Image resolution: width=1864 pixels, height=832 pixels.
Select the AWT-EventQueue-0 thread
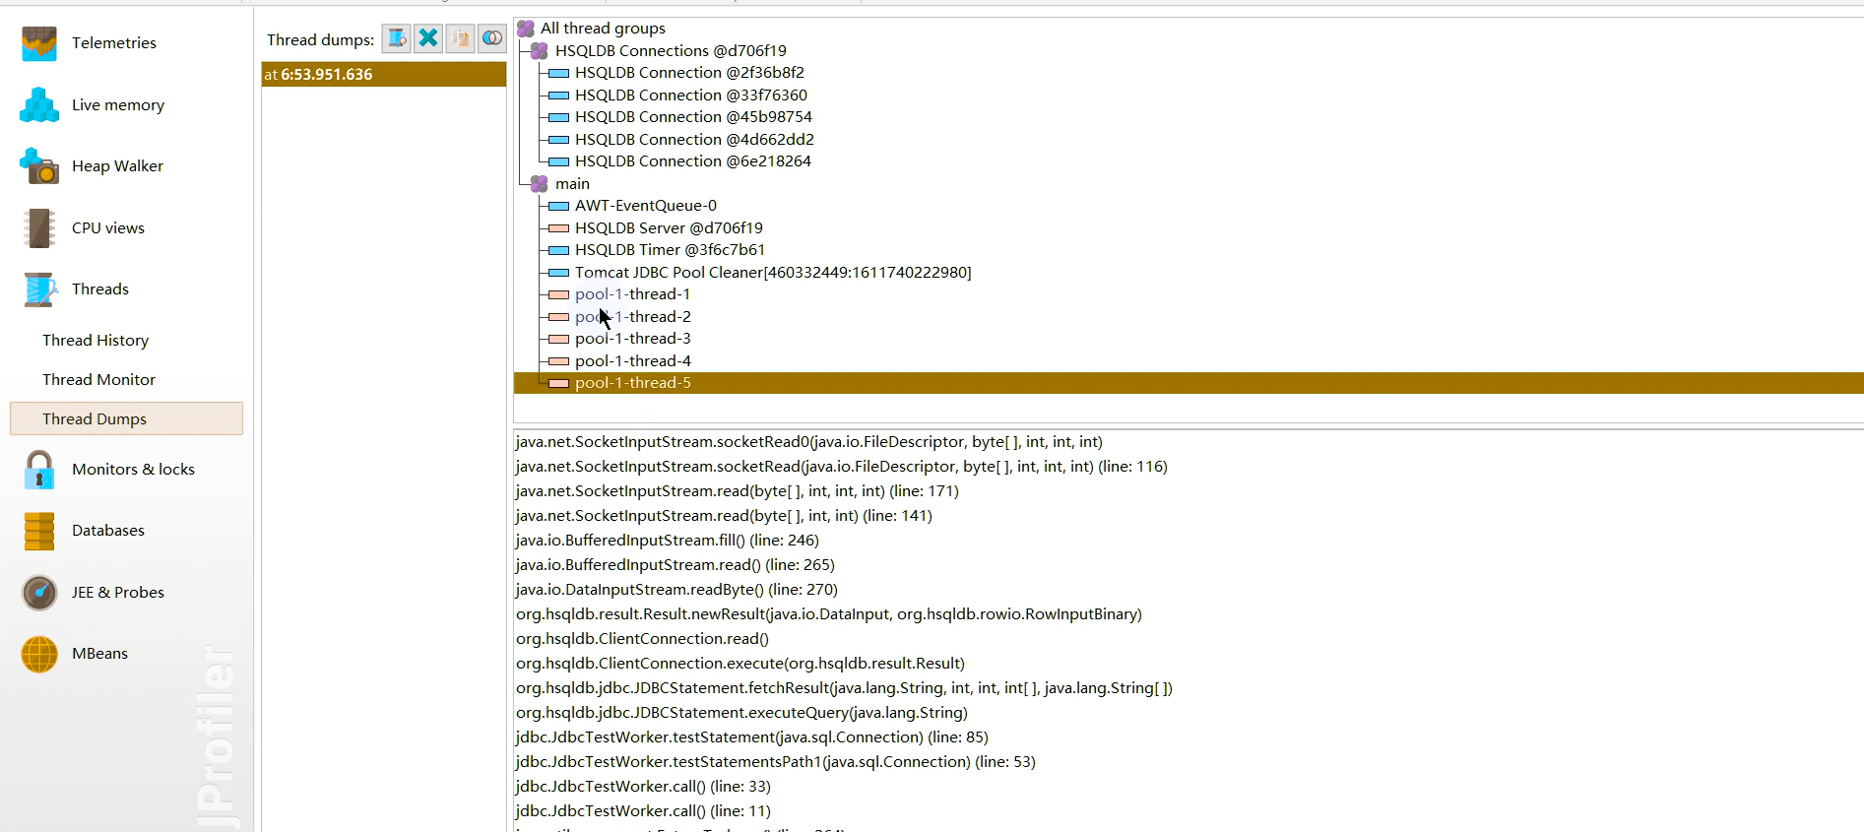[645, 206]
